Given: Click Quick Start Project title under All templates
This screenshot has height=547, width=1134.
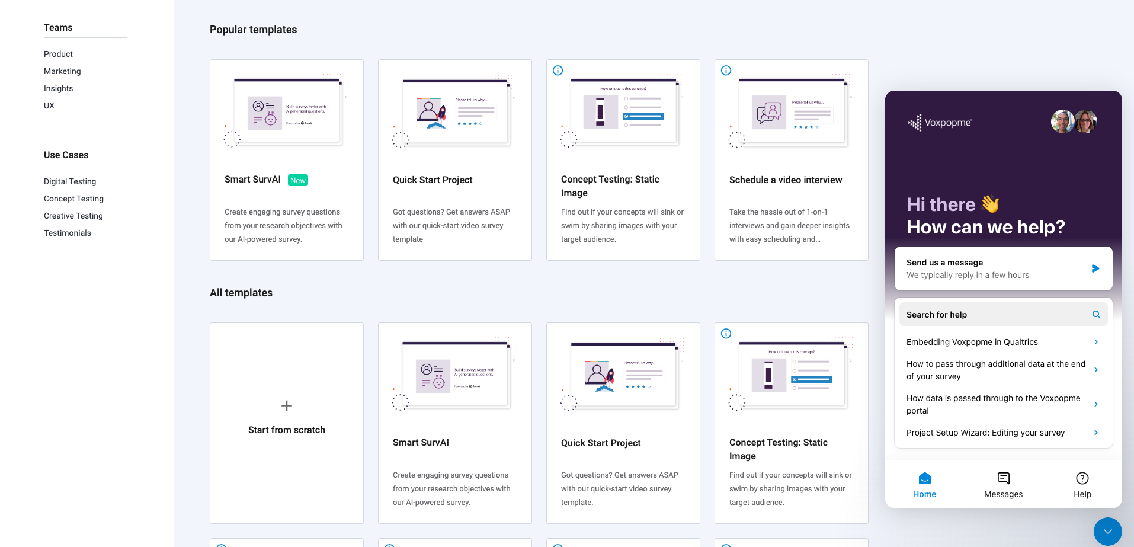Looking at the screenshot, I should (601, 443).
